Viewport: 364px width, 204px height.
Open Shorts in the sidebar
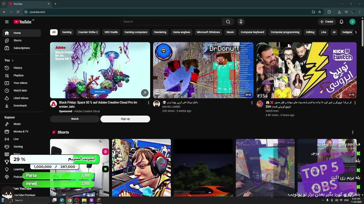point(22,41)
